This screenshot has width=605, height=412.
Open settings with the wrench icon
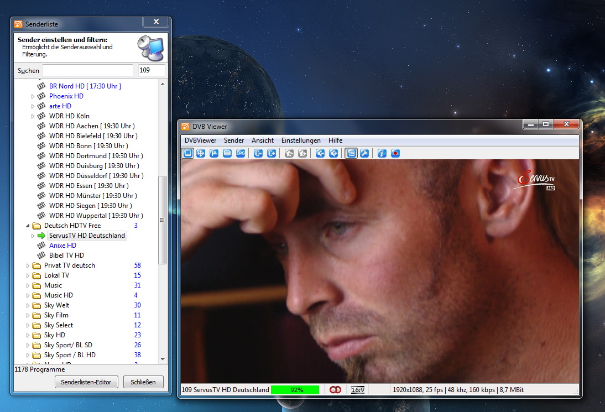(x=364, y=154)
